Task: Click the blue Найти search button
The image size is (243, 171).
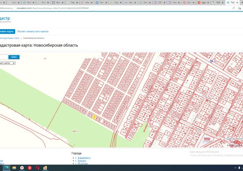Action: [x=14, y=57]
